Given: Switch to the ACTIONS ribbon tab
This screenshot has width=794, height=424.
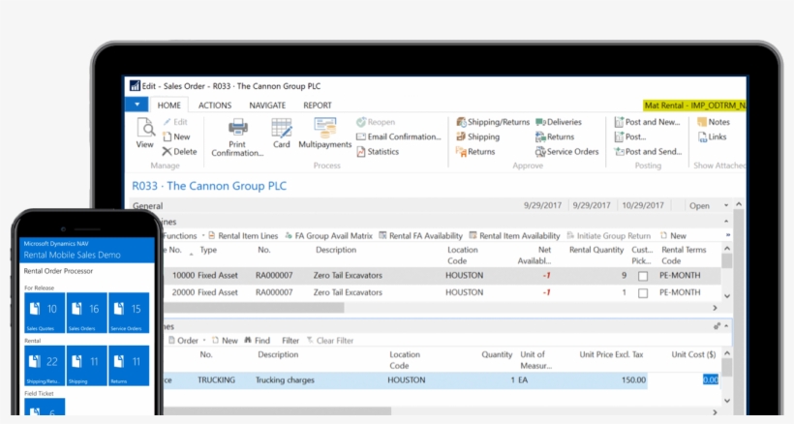Looking at the screenshot, I should pyautogui.click(x=215, y=106).
